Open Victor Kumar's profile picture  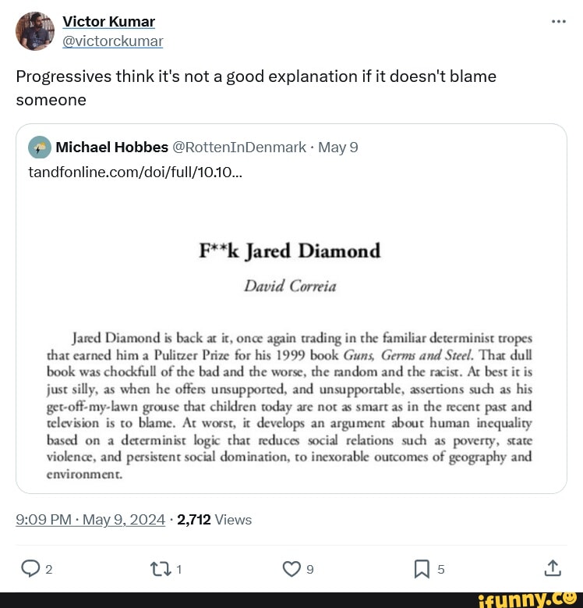(35, 31)
